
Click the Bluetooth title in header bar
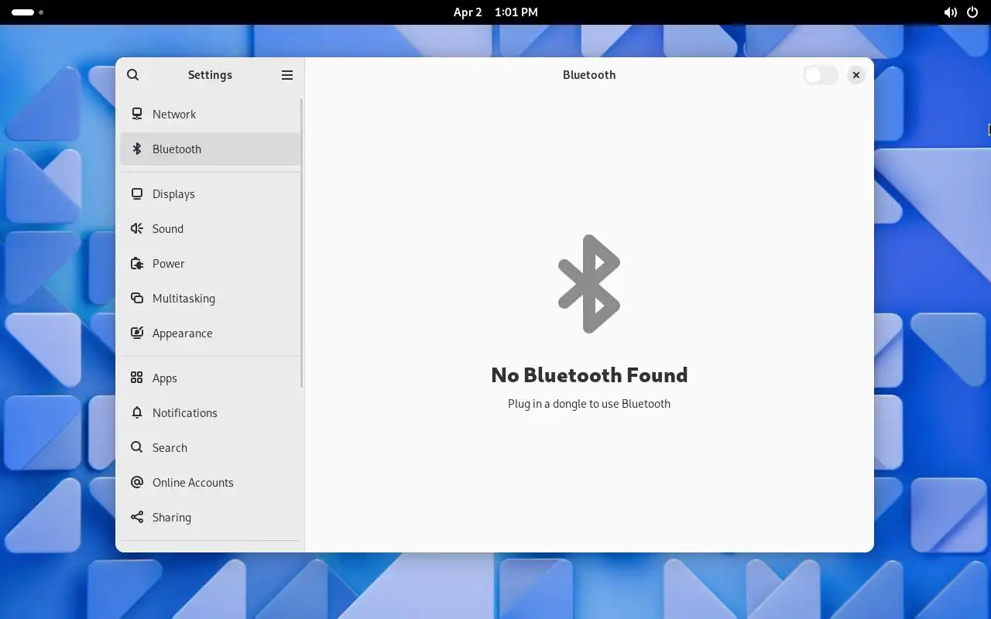589,75
